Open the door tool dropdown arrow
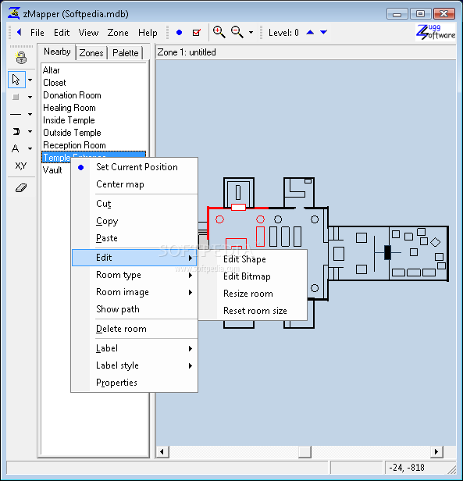Screen dimensions: 463x481 (x=30, y=132)
